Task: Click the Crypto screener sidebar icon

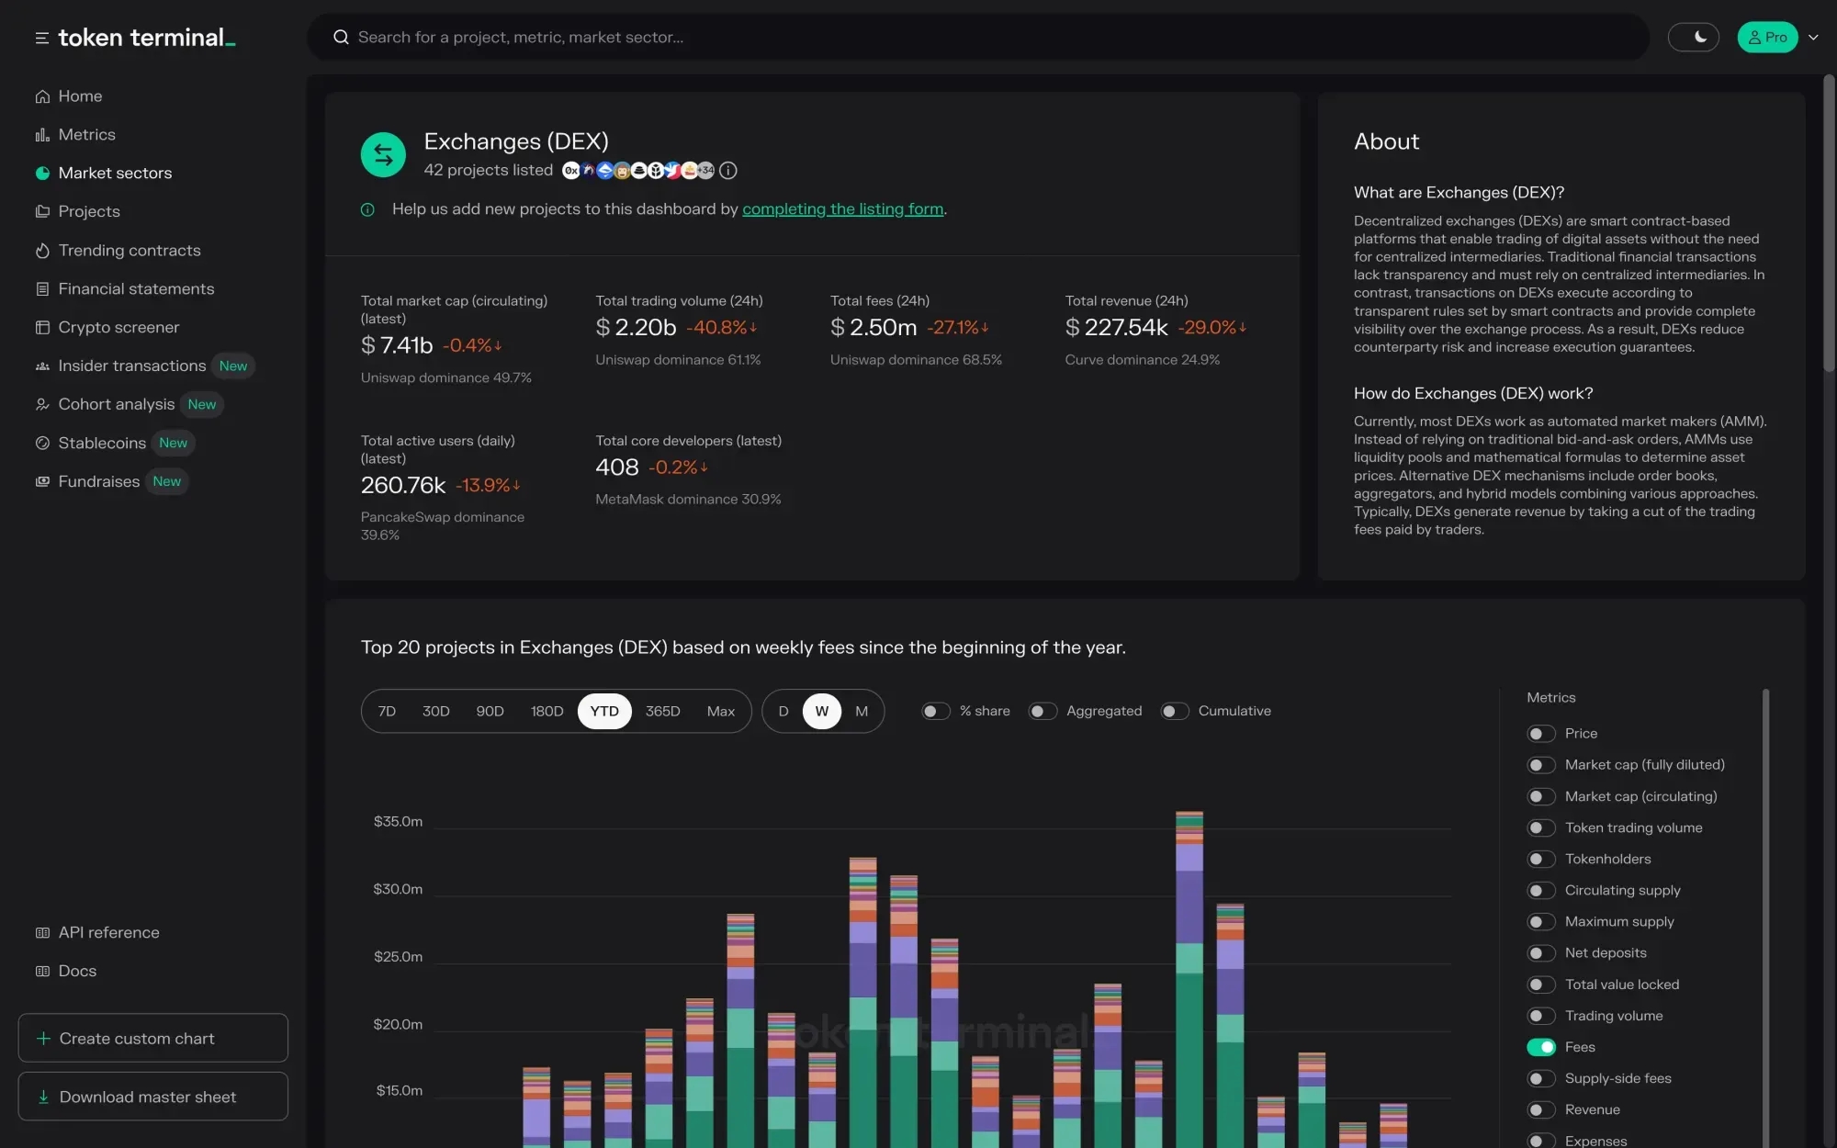Action: pyautogui.click(x=42, y=328)
